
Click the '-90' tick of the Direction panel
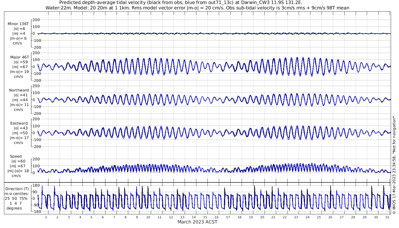tap(36, 205)
